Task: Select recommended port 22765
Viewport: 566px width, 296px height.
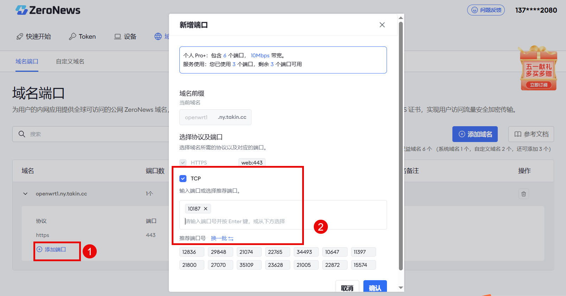Action: click(x=278, y=252)
